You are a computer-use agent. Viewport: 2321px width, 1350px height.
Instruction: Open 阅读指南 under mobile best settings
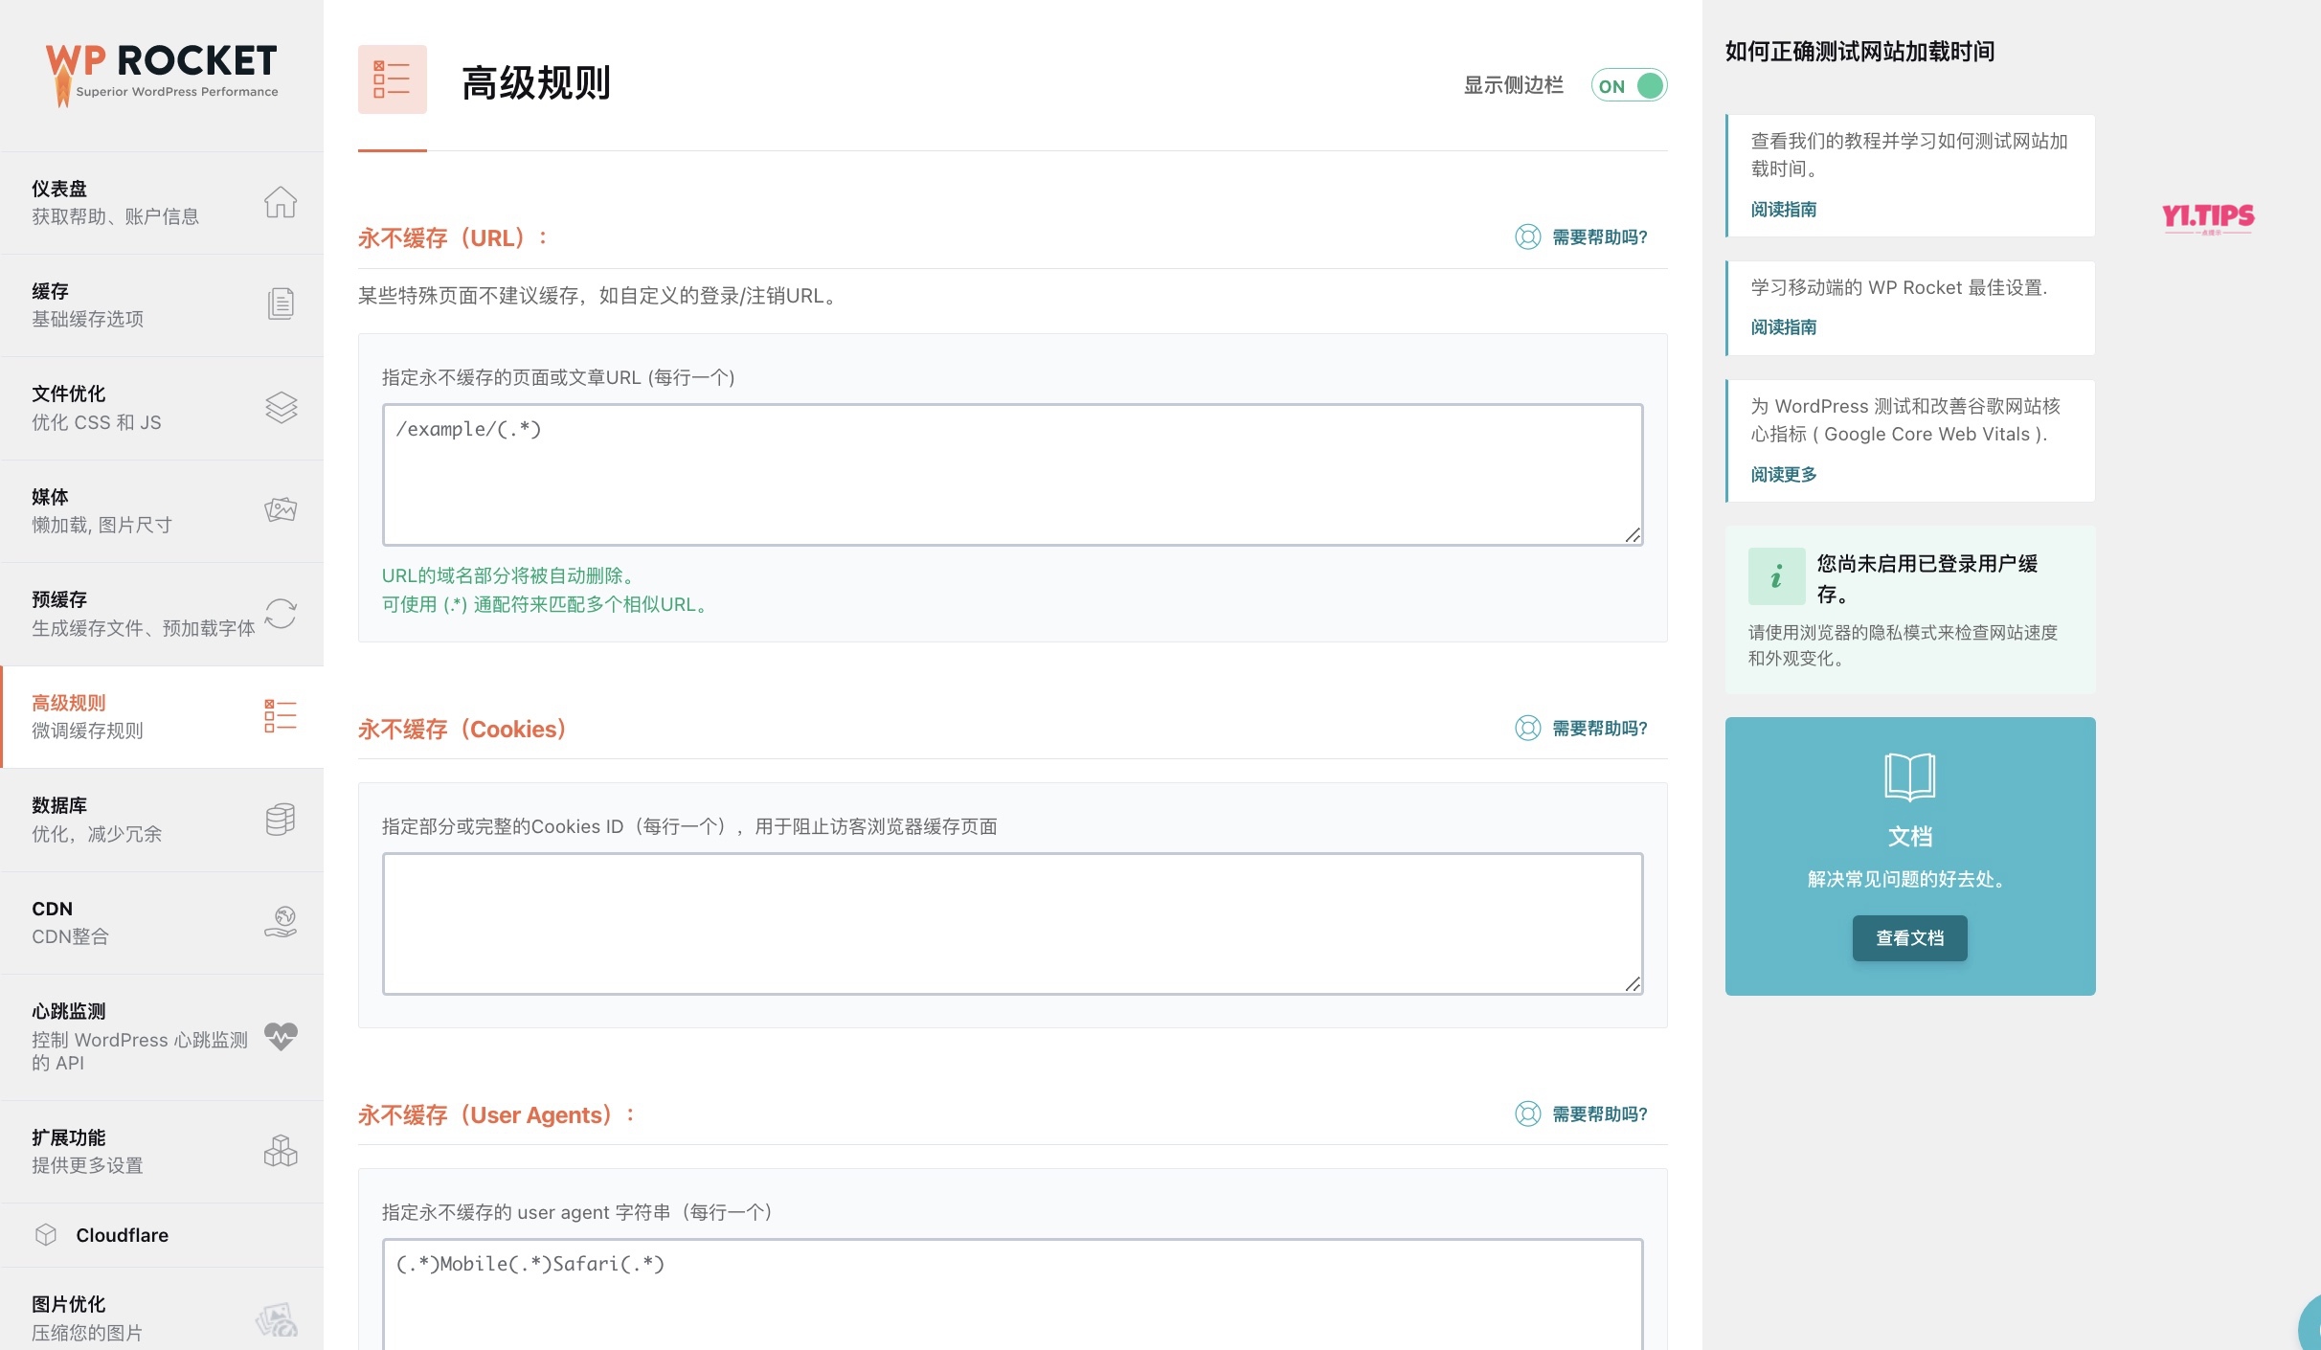[x=1784, y=327]
